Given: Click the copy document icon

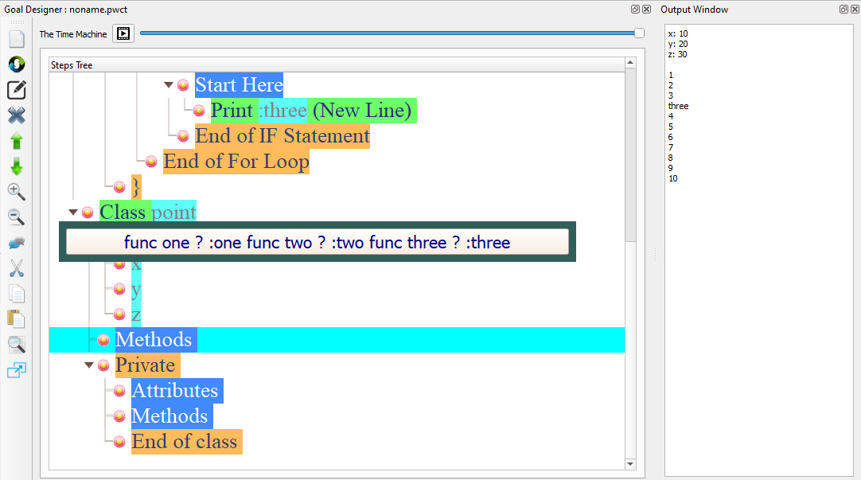Looking at the screenshot, I should (x=16, y=294).
